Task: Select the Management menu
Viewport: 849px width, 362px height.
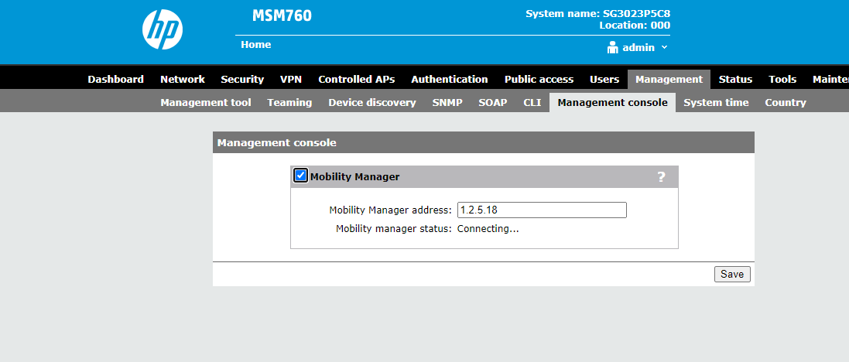Action: click(669, 79)
